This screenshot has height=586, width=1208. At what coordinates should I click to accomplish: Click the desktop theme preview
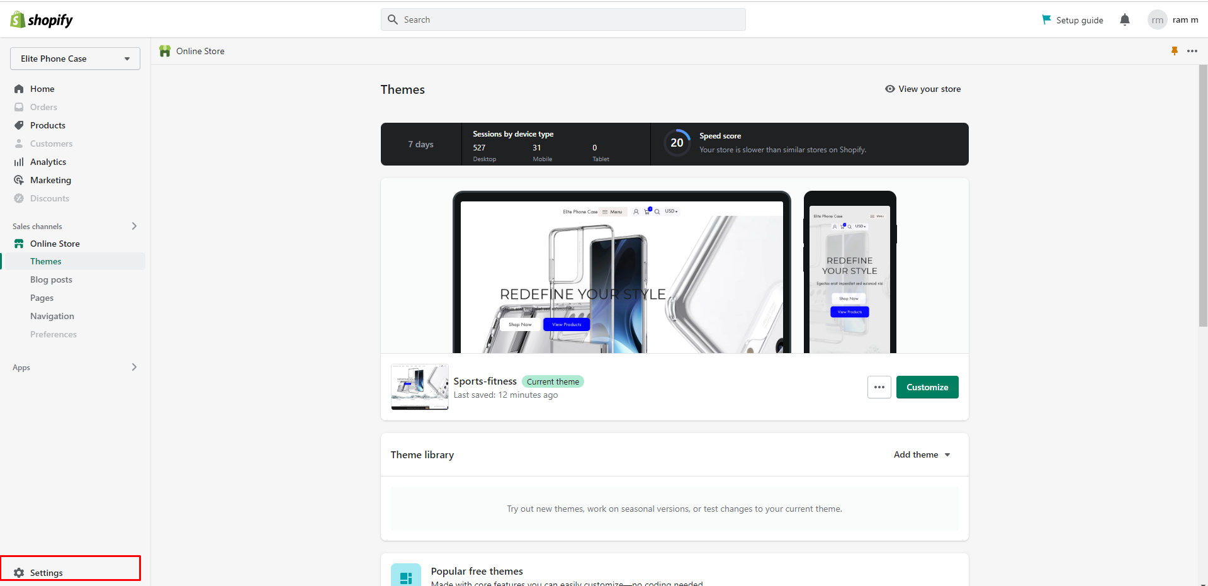622,272
